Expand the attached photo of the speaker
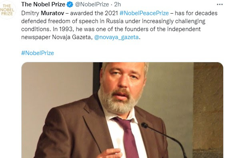226x158 pixels. coord(122,110)
